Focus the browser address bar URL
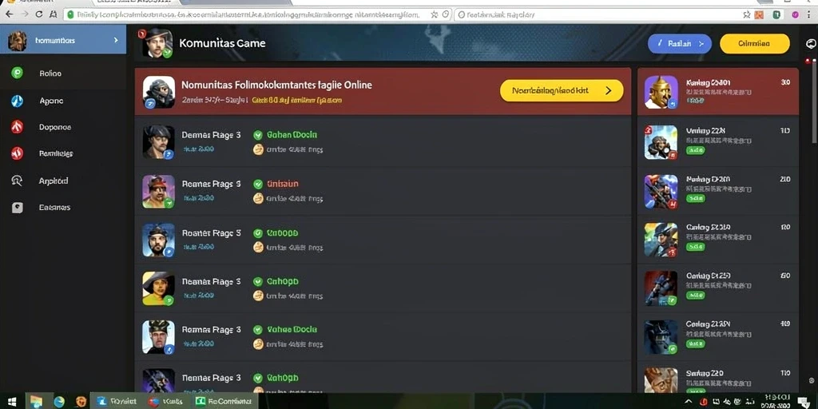The image size is (818, 409). pyautogui.click(x=248, y=15)
